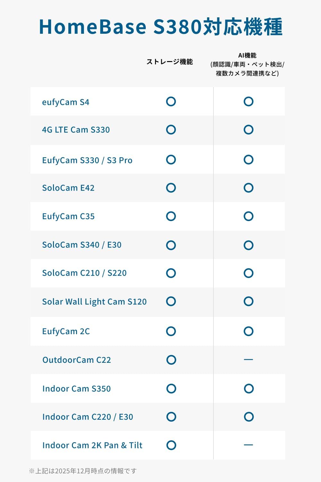321x482 pixels.
Task: Select the ストレージ機能 column header
Action: pyautogui.click(x=170, y=62)
